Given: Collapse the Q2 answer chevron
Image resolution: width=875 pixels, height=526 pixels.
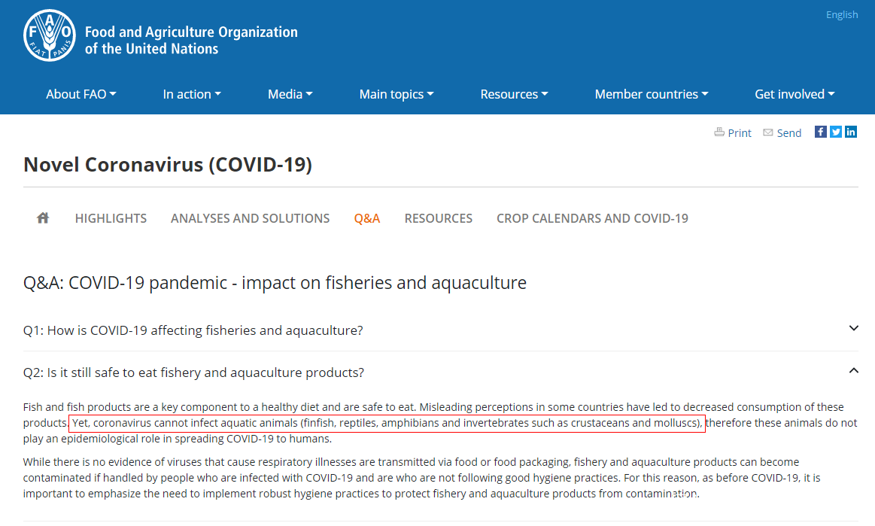Looking at the screenshot, I should pos(853,370).
